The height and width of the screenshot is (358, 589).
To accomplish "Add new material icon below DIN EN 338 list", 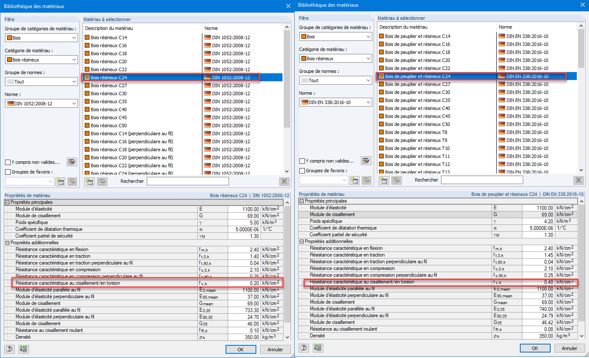I will 384,180.
